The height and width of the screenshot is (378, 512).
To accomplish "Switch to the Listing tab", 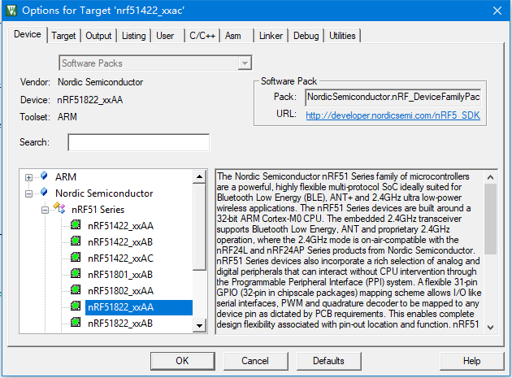I will [x=133, y=36].
